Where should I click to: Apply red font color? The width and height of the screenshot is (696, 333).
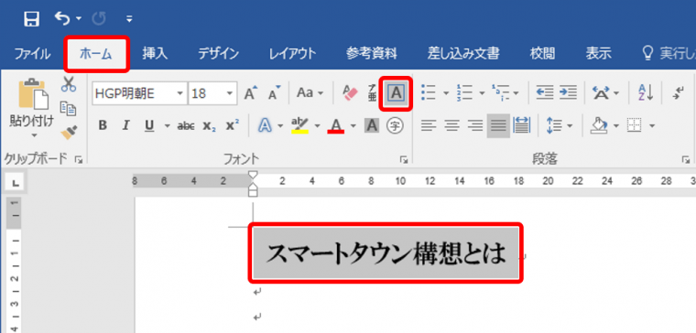click(x=336, y=126)
